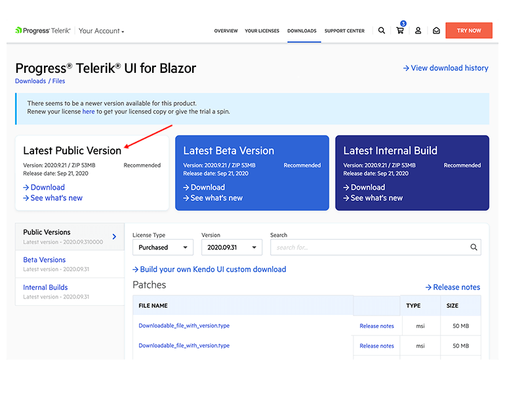Click the 'Patches' section heading
505x399 pixels.
pyautogui.click(x=149, y=285)
